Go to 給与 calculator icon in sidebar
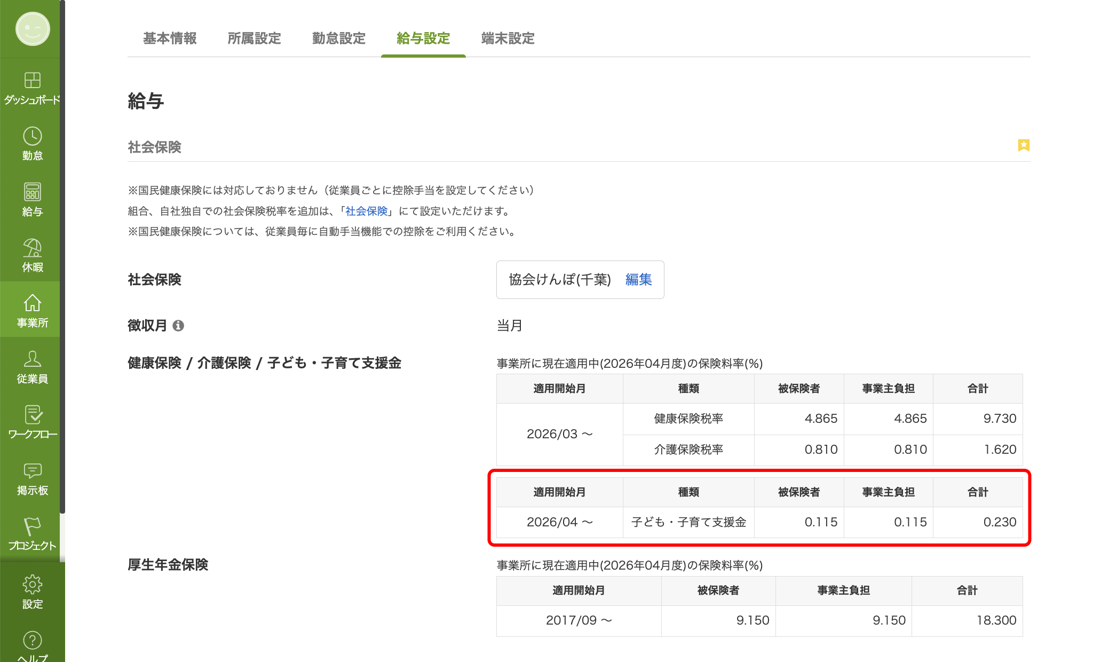Screen dimensions: 1093x662 [32, 192]
